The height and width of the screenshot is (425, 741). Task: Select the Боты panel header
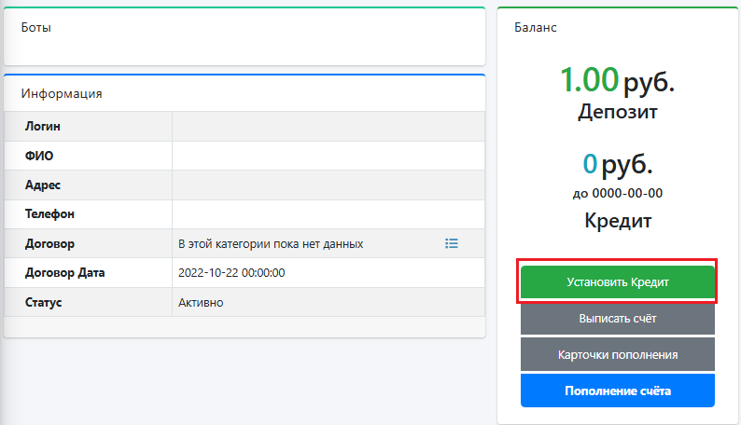(35, 27)
